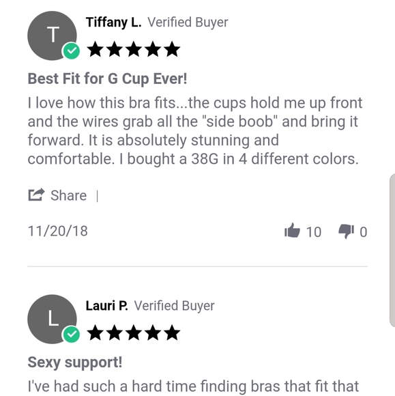Click the helpful count 10 beside the thumbs up
The image size is (395, 396).
(x=314, y=232)
